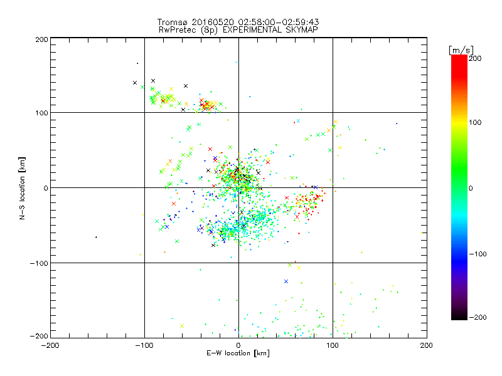Click the blue X marker near 50 km, -125 km
Image resolution: width=502 pixels, height=376 pixels.
pyautogui.click(x=286, y=281)
